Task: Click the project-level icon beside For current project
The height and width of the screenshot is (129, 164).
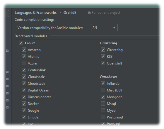Action: (89, 13)
